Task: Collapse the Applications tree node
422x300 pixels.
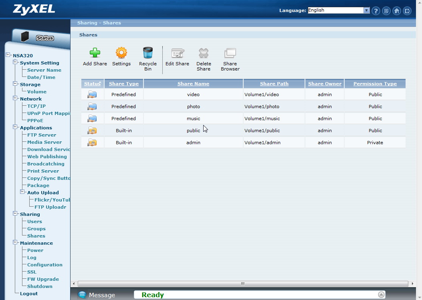Action: click(15, 127)
